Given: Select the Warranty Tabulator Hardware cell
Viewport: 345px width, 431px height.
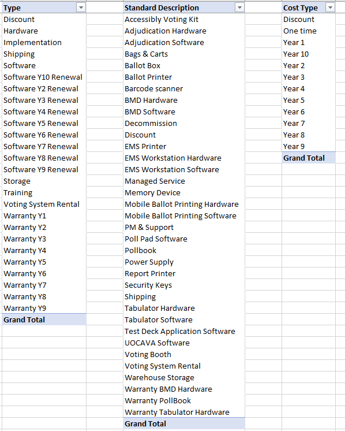Looking at the screenshot, I should click(184, 412).
